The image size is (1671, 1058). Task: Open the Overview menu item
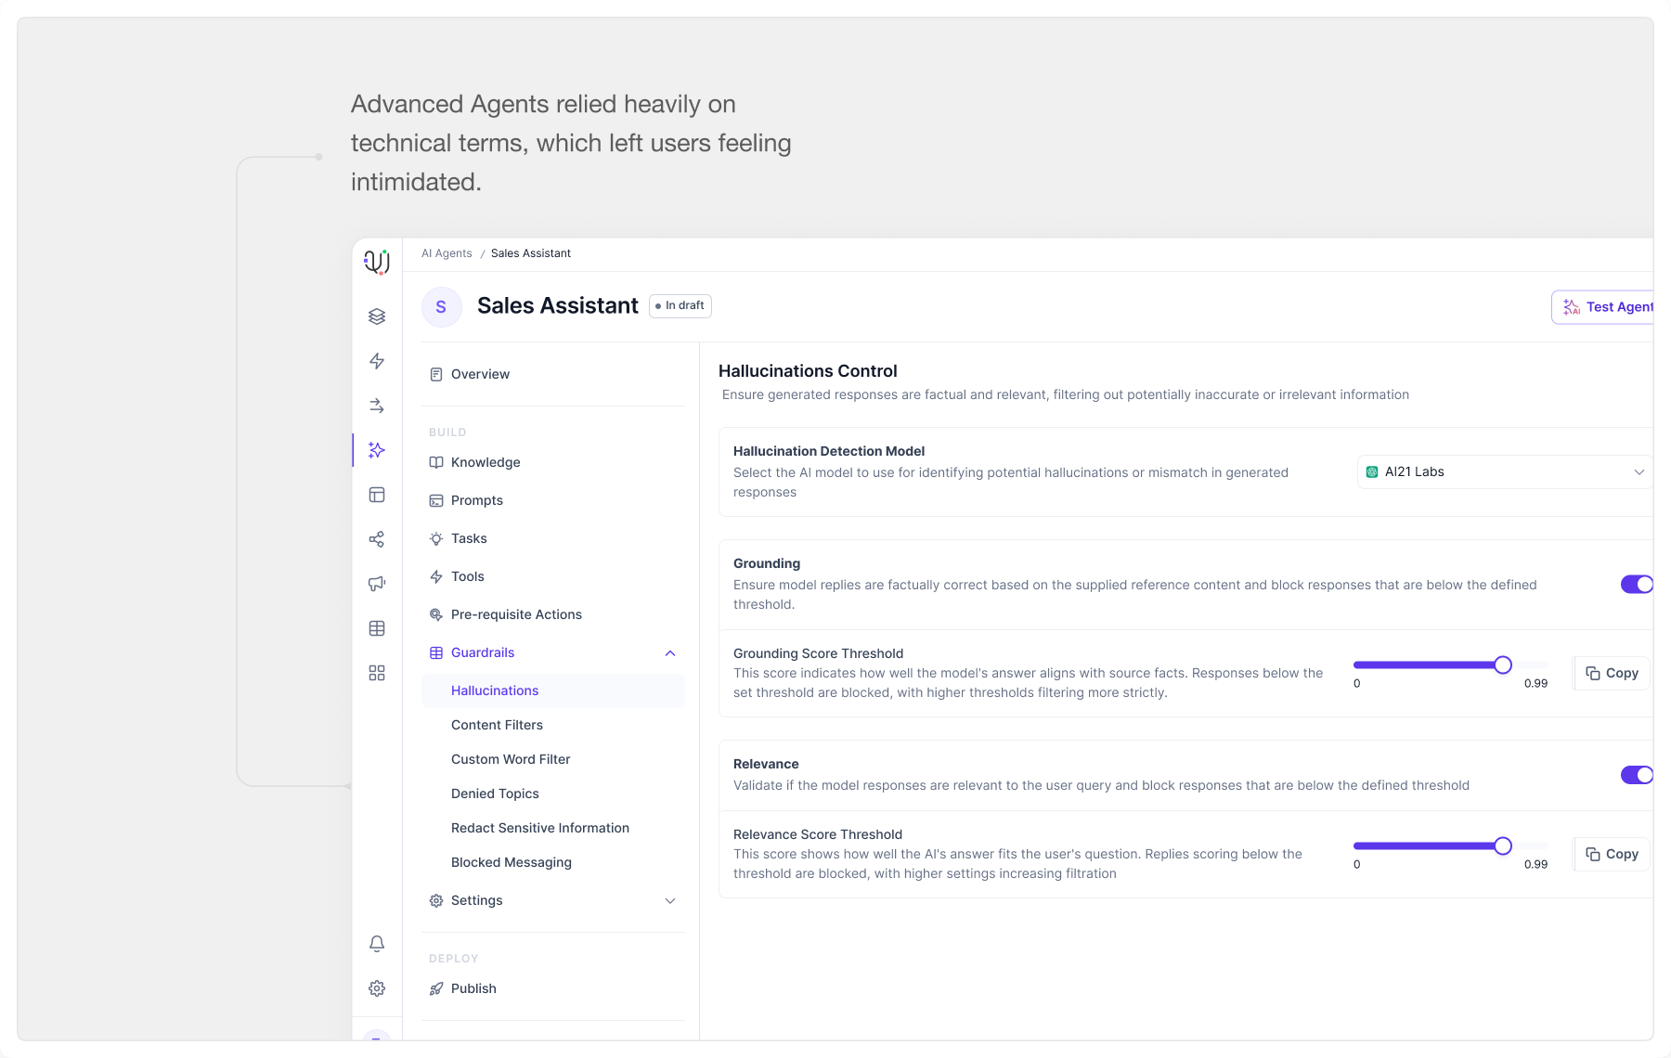coord(553,374)
